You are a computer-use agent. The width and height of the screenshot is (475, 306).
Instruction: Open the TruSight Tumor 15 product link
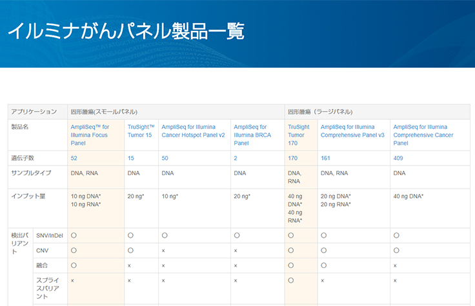pyautogui.click(x=141, y=131)
